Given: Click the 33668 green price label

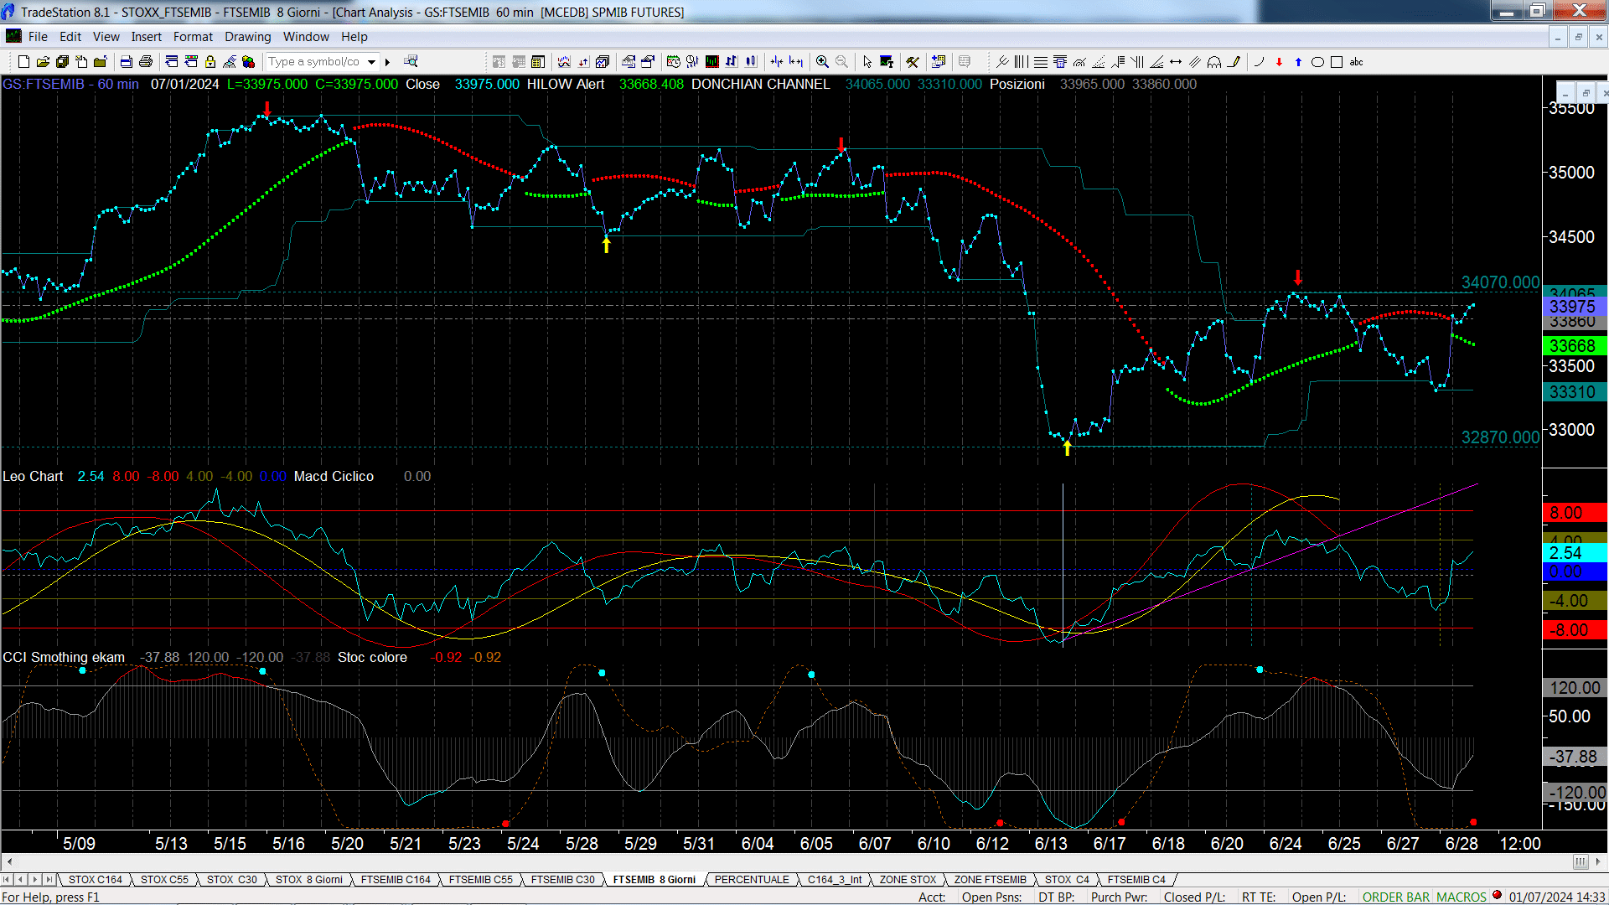Looking at the screenshot, I should [x=1573, y=346].
